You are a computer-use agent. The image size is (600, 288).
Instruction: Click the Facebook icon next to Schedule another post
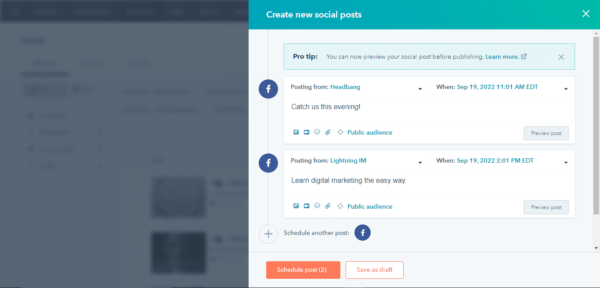coord(362,232)
